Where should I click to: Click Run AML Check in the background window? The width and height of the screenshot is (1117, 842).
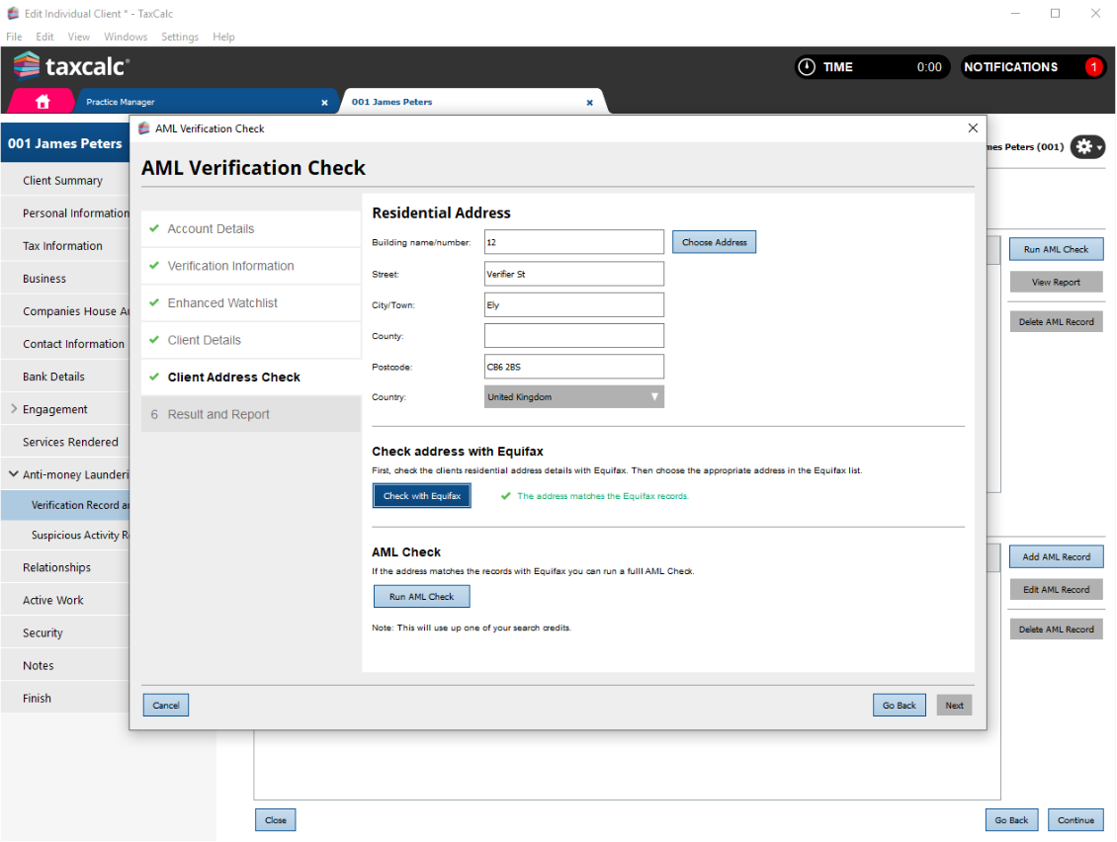coord(1056,249)
